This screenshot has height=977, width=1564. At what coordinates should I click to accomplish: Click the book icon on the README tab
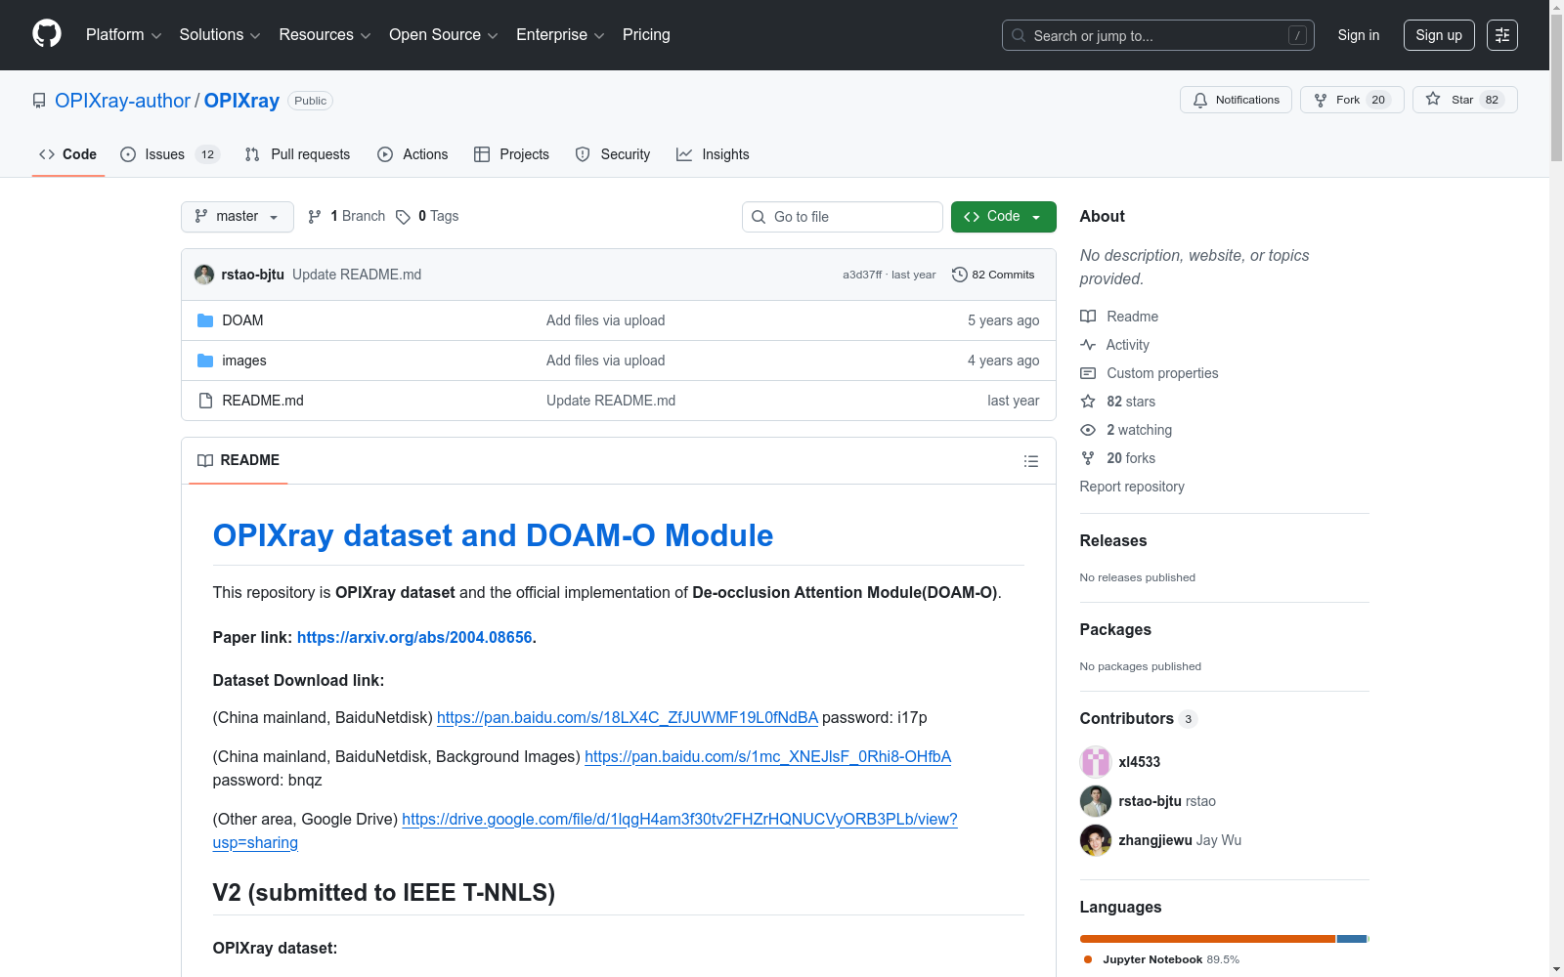pos(205,461)
